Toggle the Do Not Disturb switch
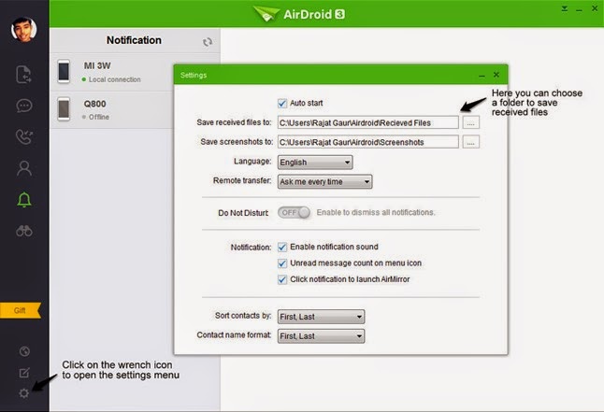This screenshot has width=604, height=412. [294, 213]
